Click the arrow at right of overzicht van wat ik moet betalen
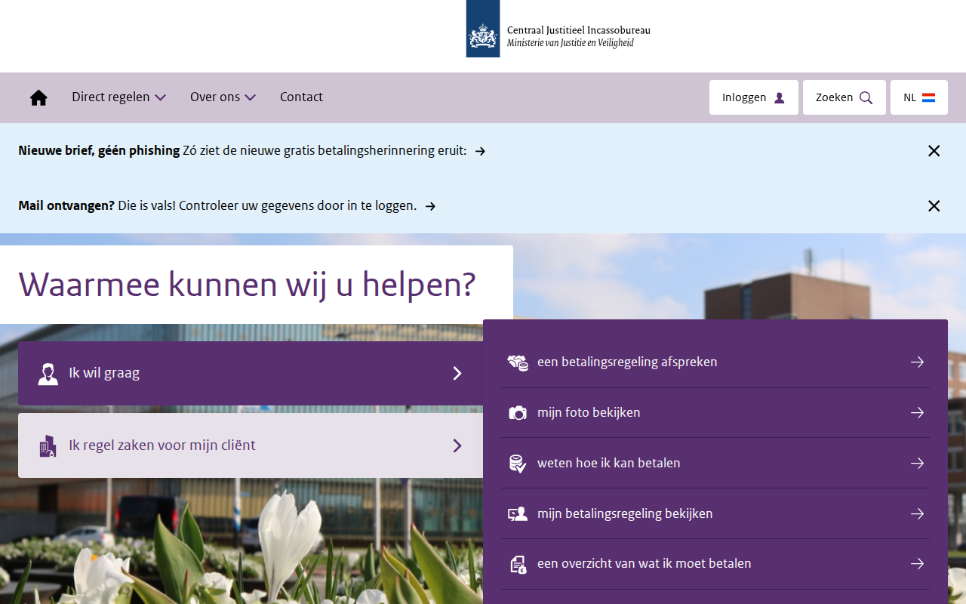966x604 pixels. pos(917,564)
